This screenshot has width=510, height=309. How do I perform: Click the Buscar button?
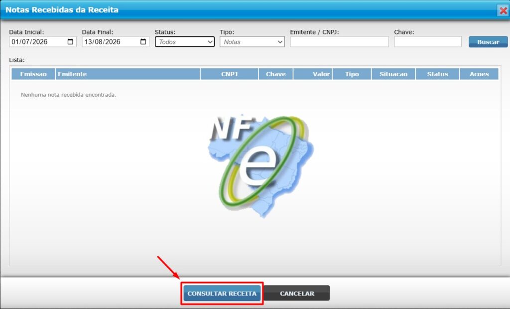tap(488, 42)
